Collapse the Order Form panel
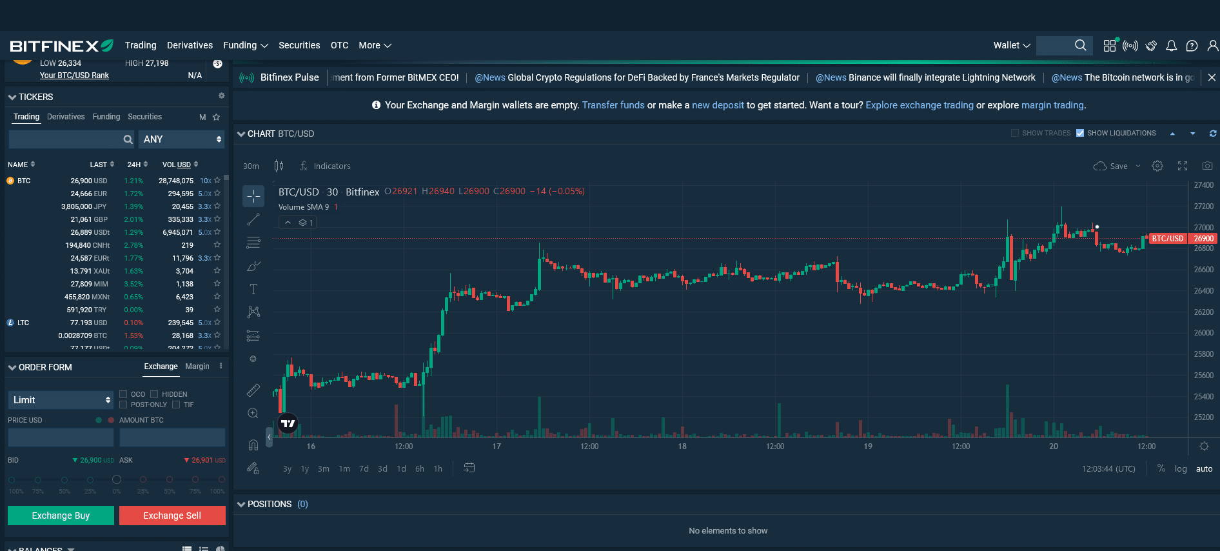This screenshot has width=1220, height=551. 12,367
